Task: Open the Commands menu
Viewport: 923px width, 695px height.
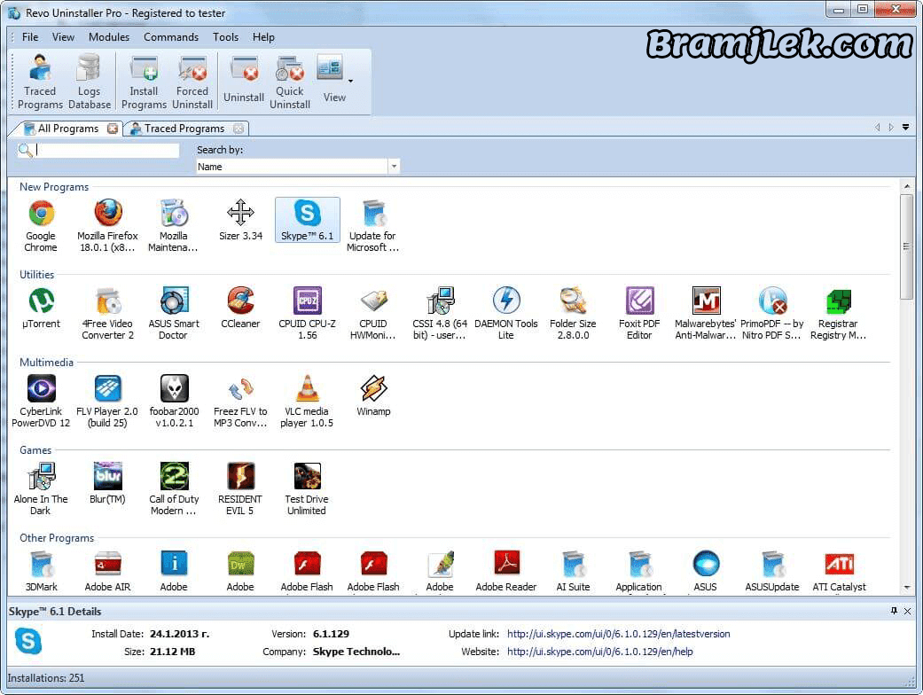Action: coord(171,37)
